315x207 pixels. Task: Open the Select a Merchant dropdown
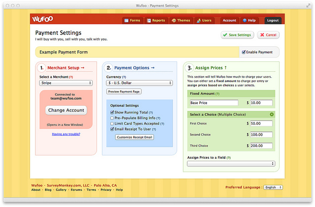point(66,83)
